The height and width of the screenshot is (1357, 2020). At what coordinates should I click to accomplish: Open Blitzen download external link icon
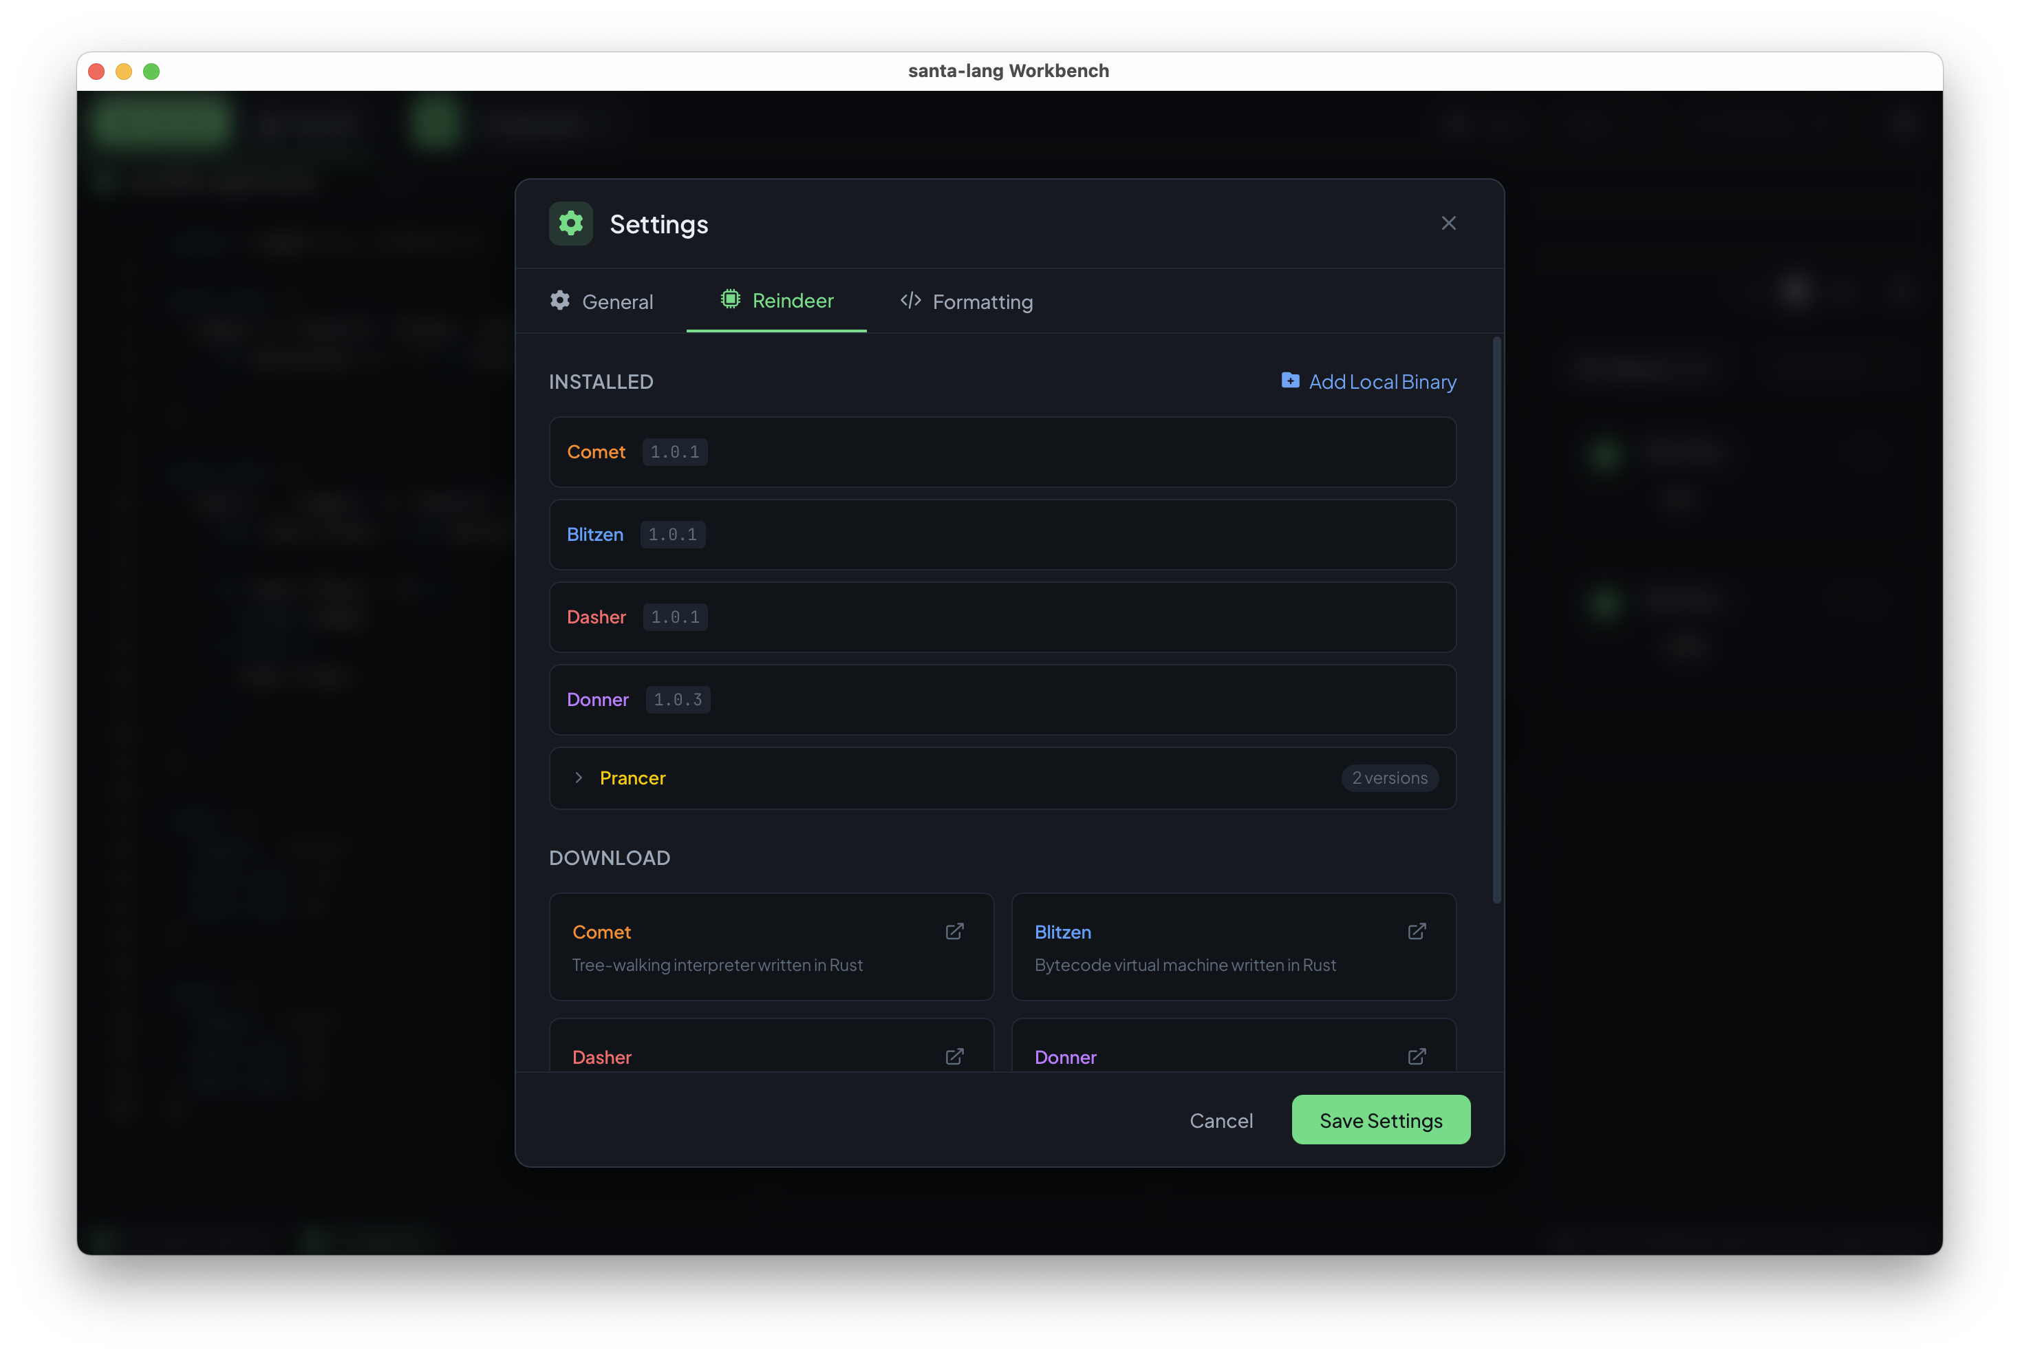coord(1416,931)
